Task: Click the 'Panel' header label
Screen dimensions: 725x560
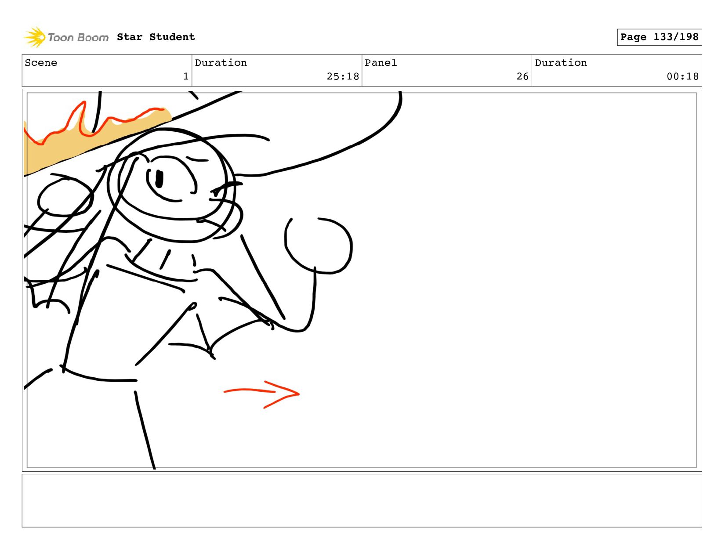Action: pos(381,63)
